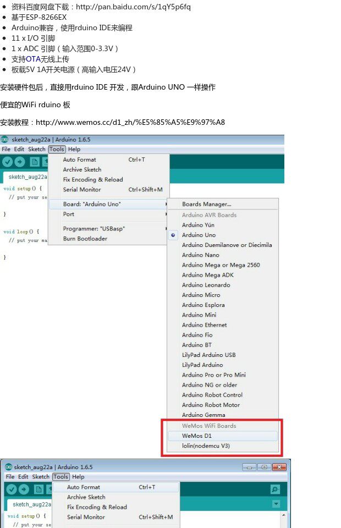
Task: Select Arduino Micro board
Action: pyautogui.click(x=223, y=295)
